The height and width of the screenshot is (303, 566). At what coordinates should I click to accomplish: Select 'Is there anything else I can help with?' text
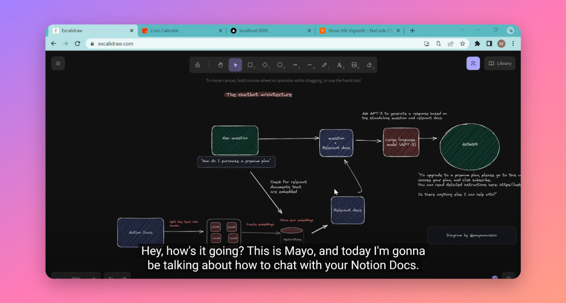click(x=457, y=194)
